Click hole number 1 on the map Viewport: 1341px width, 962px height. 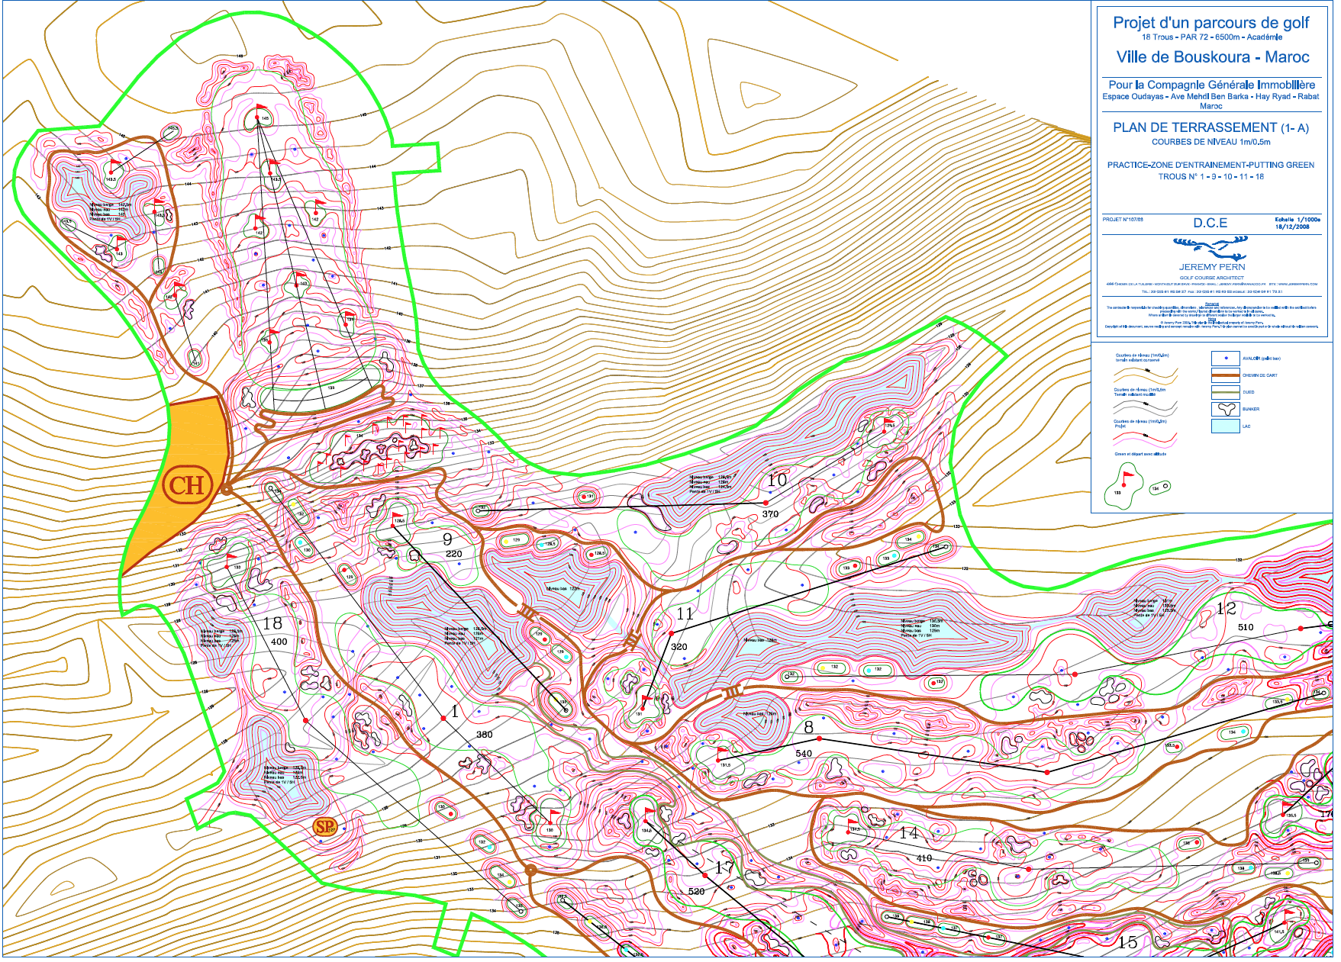pyautogui.click(x=455, y=712)
